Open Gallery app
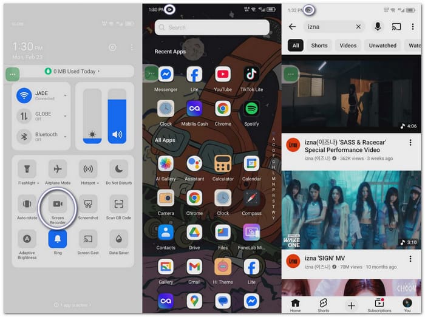The image size is (425, 317). click(x=166, y=267)
